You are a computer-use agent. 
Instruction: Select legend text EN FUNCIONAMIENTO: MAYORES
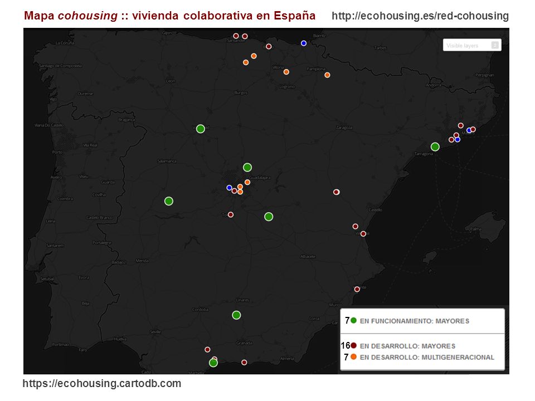click(415, 321)
